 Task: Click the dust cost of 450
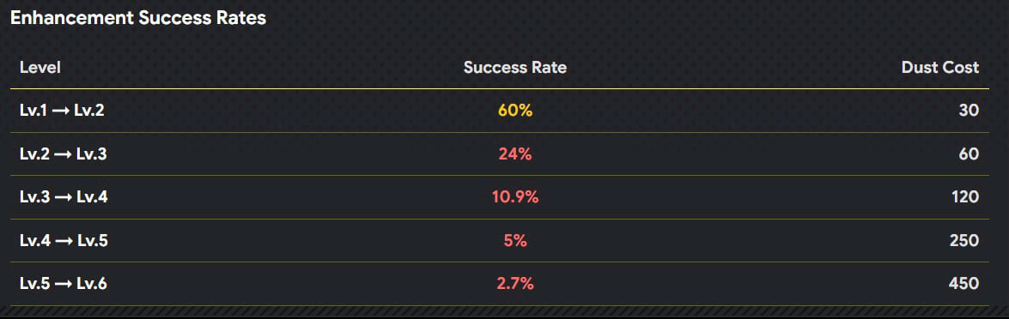point(964,283)
